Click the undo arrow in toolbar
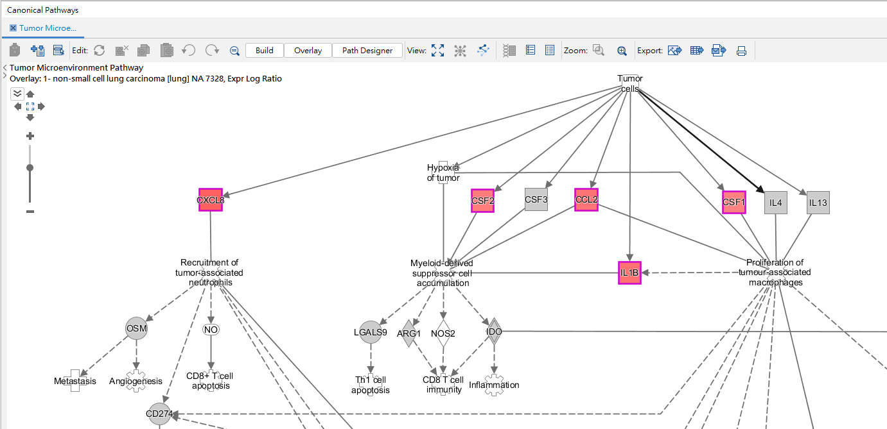Screen dimensions: 887x429 [188, 50]
